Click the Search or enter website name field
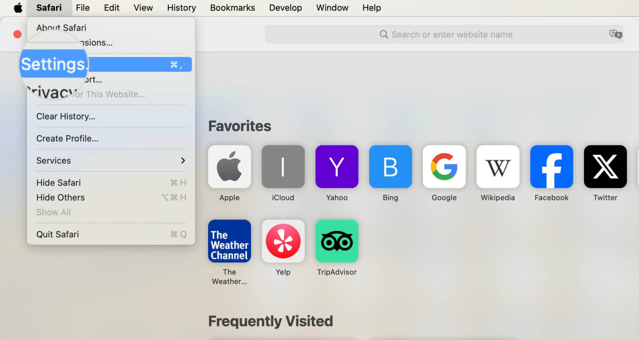This screenshot has width=639, height=340. click(x=444, y=35)
